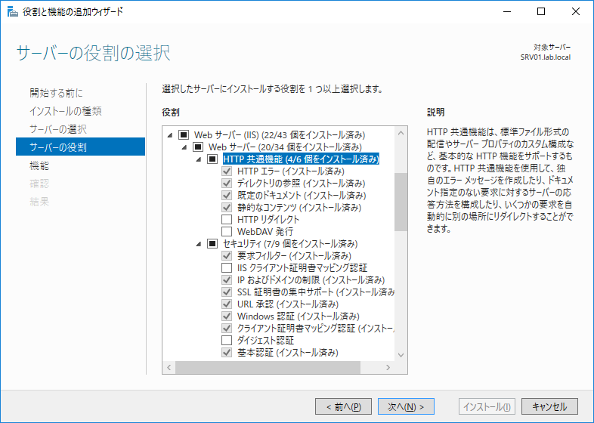Click the horizontal scrollbar thumb of roles list
Viewport: 594px width, 423px height.
pyautogui.click(x=268, y=367)
